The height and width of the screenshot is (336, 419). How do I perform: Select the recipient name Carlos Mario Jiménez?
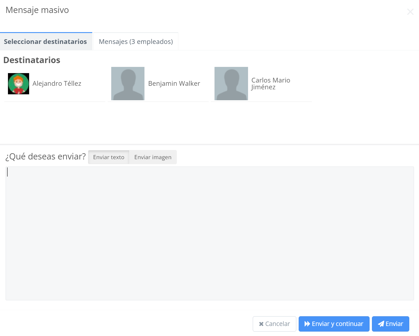point(270,84)
